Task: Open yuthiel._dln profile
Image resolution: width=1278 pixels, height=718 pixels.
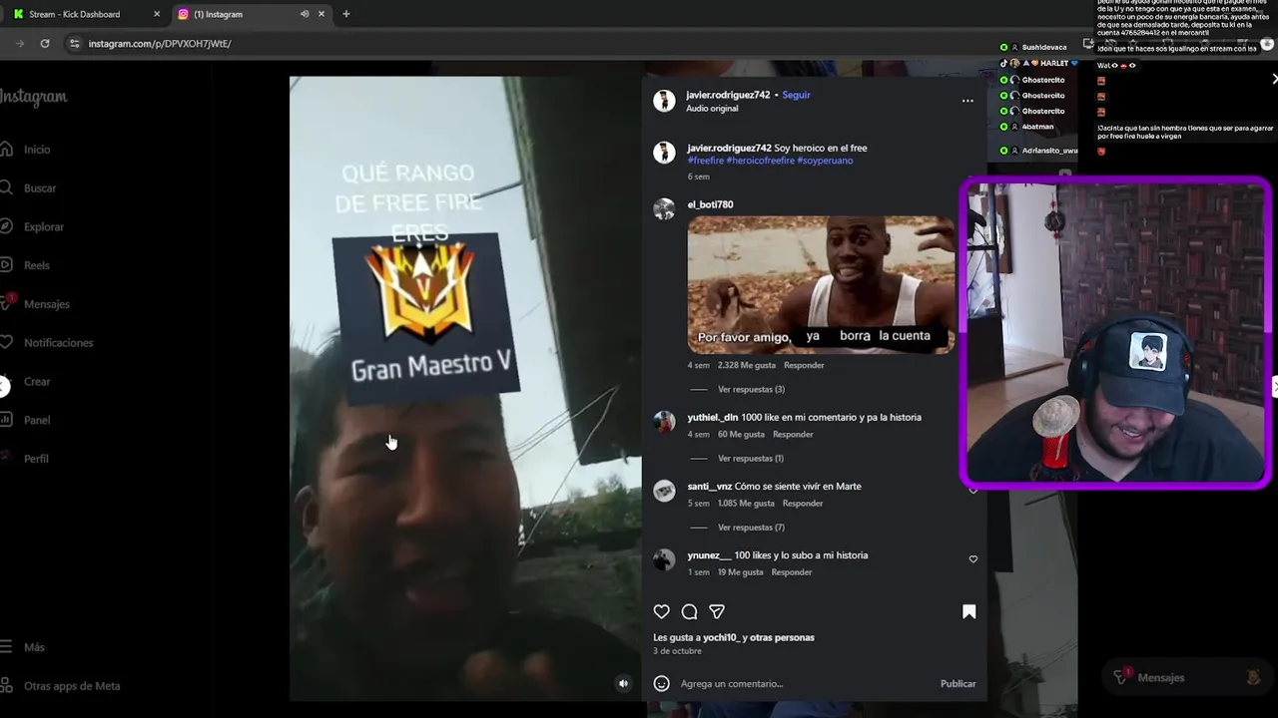Action: tap(713, 417)
